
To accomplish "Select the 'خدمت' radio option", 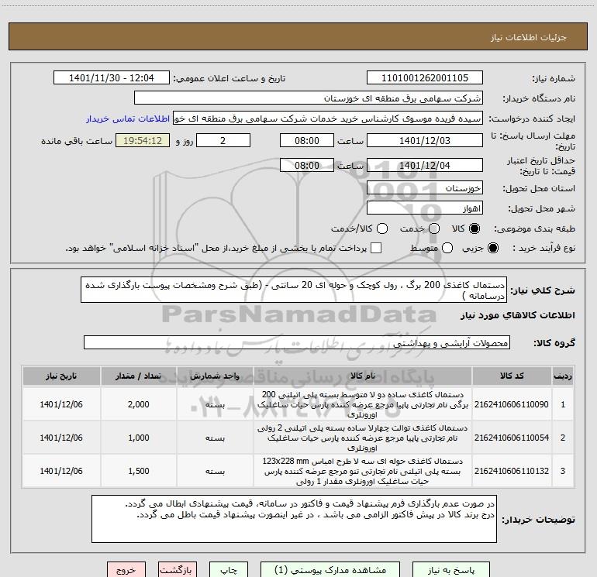I will point(433,229).
